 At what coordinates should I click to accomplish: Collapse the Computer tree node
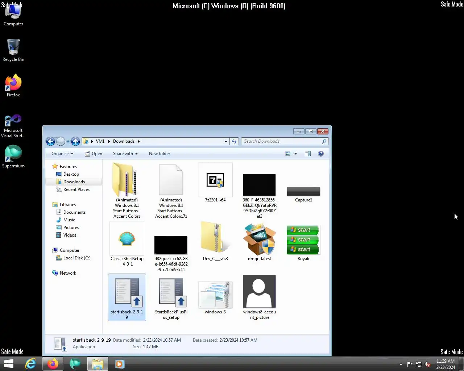click(66, 250)
